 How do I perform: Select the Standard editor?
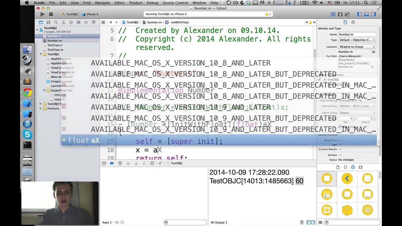333,14
